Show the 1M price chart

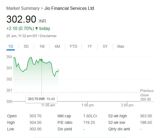[42, 46]
